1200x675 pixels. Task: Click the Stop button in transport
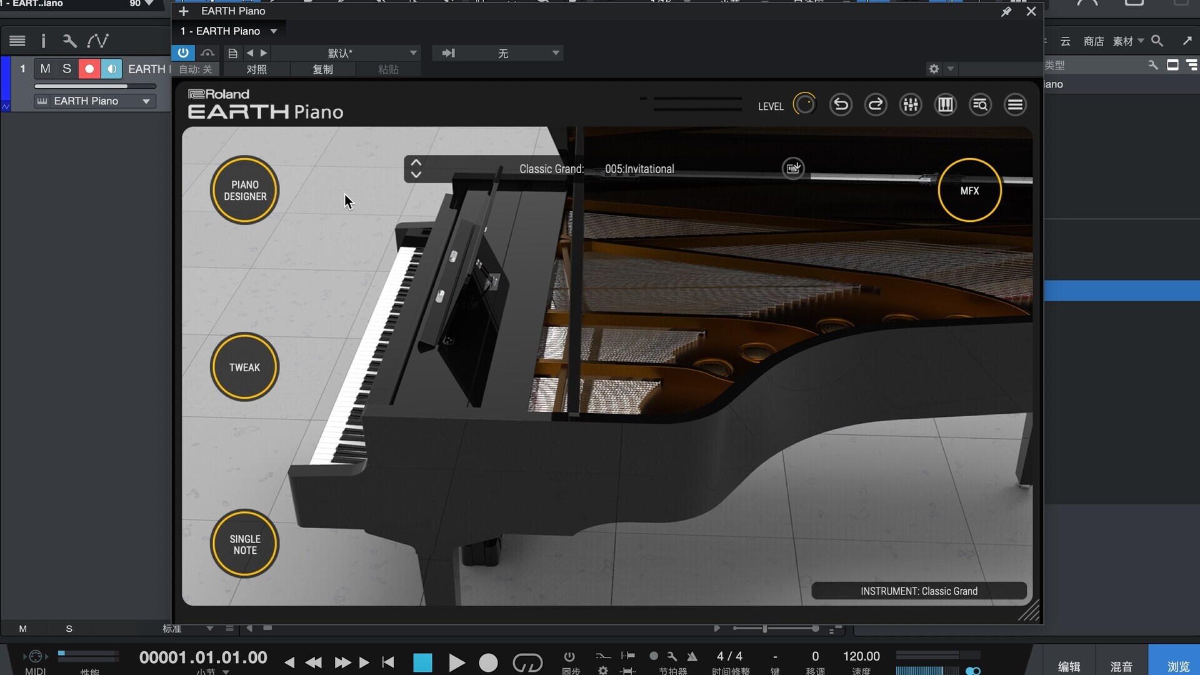pos(422,662)
